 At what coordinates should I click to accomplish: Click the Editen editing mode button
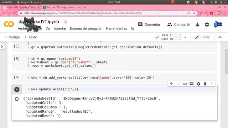pos(202,37)
